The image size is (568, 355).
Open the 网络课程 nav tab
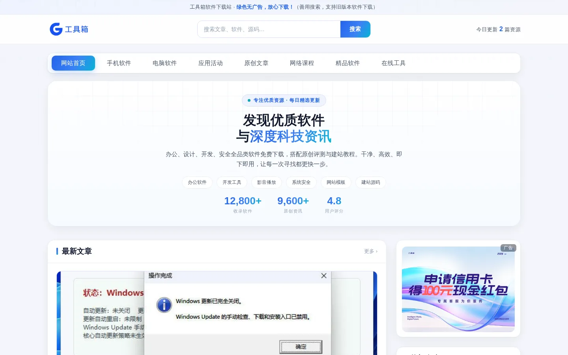pyautogui.click(x=302, y=63)
